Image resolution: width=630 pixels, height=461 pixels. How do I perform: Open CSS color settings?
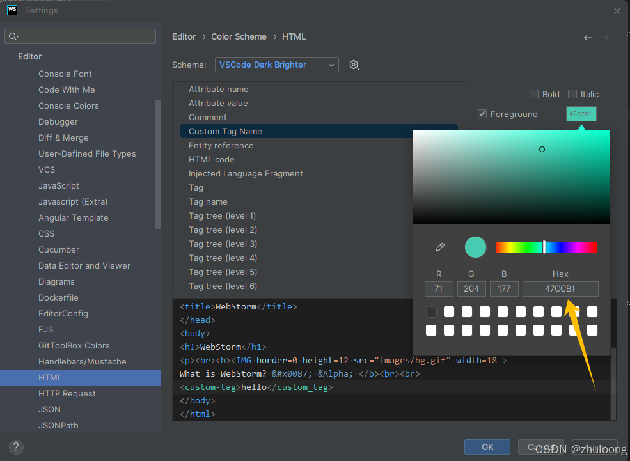[46, 234]
